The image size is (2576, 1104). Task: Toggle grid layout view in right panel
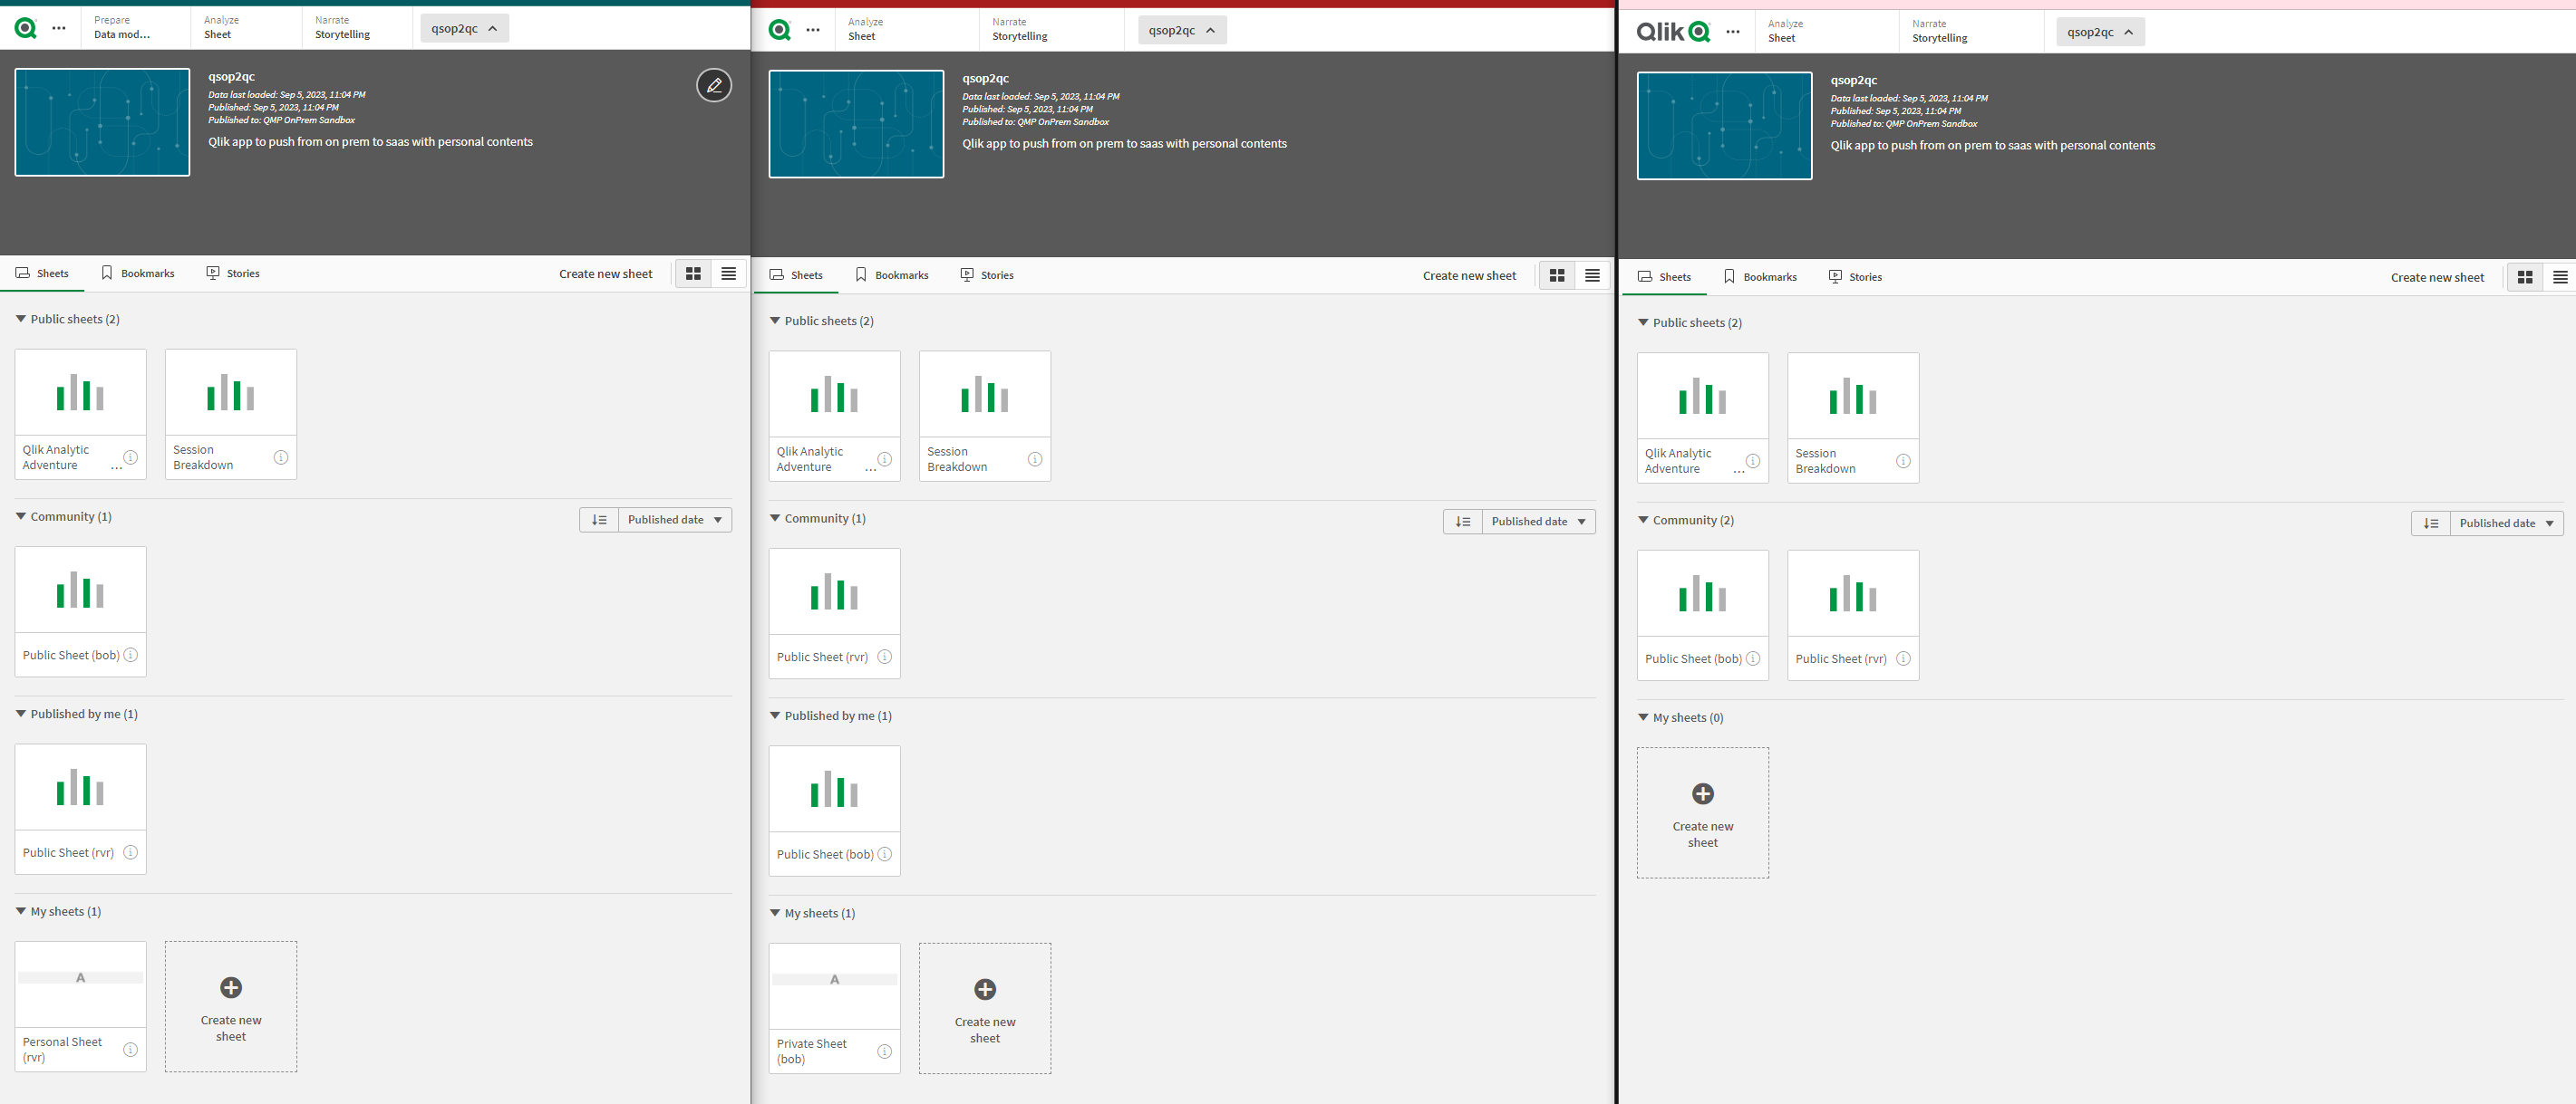tap(2525, 275)
